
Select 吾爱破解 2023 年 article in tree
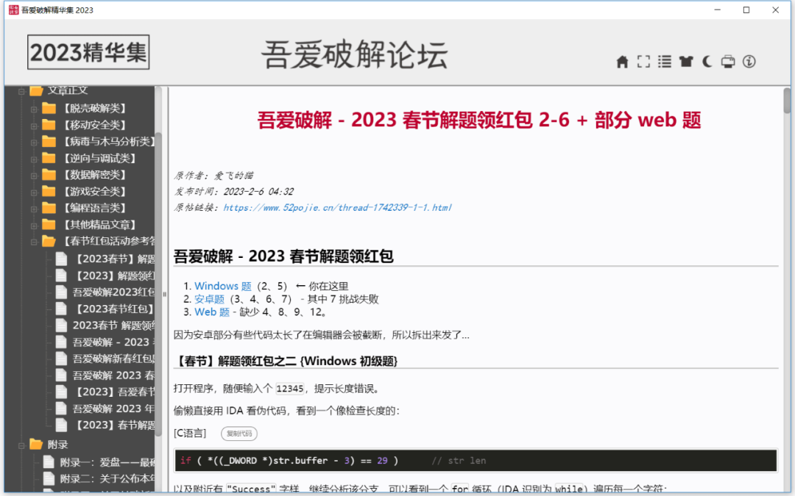coord(113,409)
